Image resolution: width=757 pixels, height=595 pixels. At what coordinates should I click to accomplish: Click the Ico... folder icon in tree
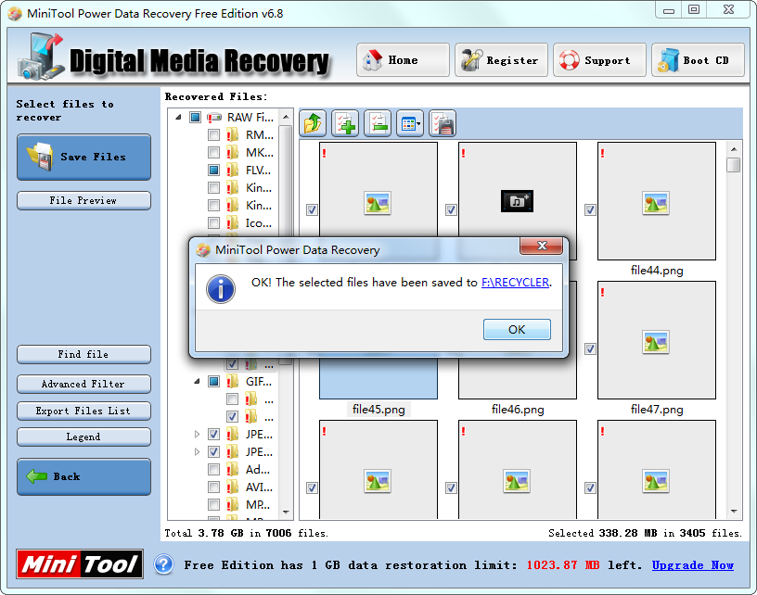pyautogui.click(x=233, y=223)
